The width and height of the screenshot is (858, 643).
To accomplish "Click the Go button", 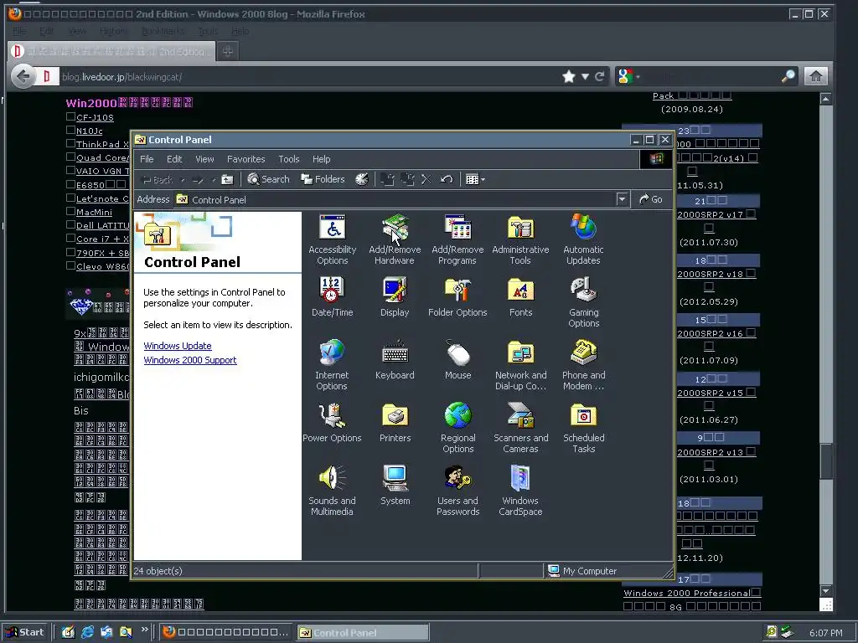I will coord(650,199).
